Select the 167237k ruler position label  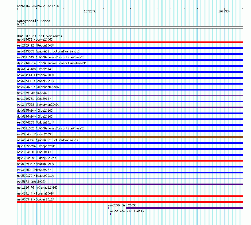[90, 11]
